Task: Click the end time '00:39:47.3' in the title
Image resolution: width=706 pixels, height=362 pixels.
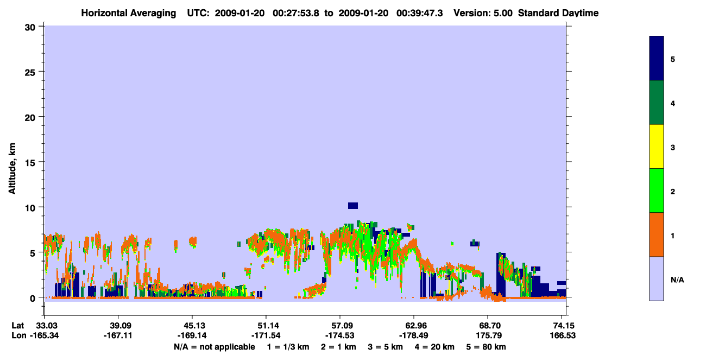Action: pyautogui.click(x=420, y=13)
